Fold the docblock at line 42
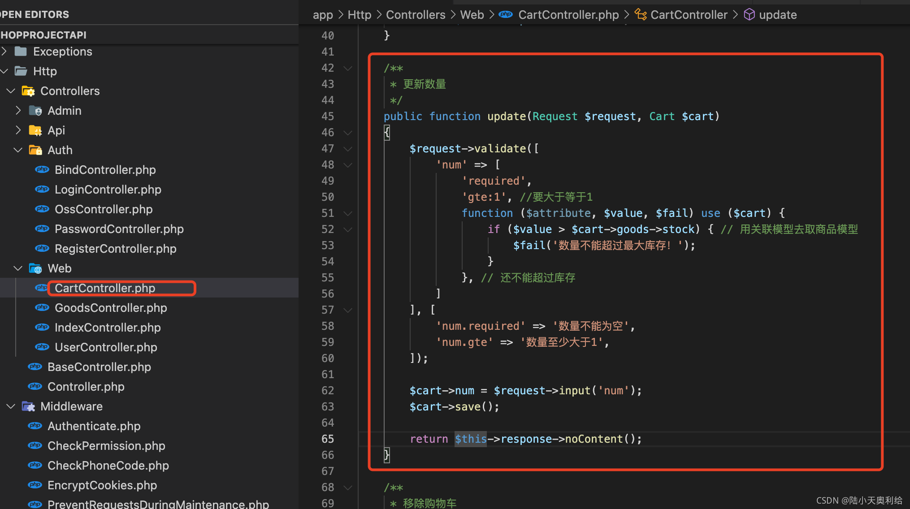The width and height of the screenshot is (910, 509). [347, 68]
